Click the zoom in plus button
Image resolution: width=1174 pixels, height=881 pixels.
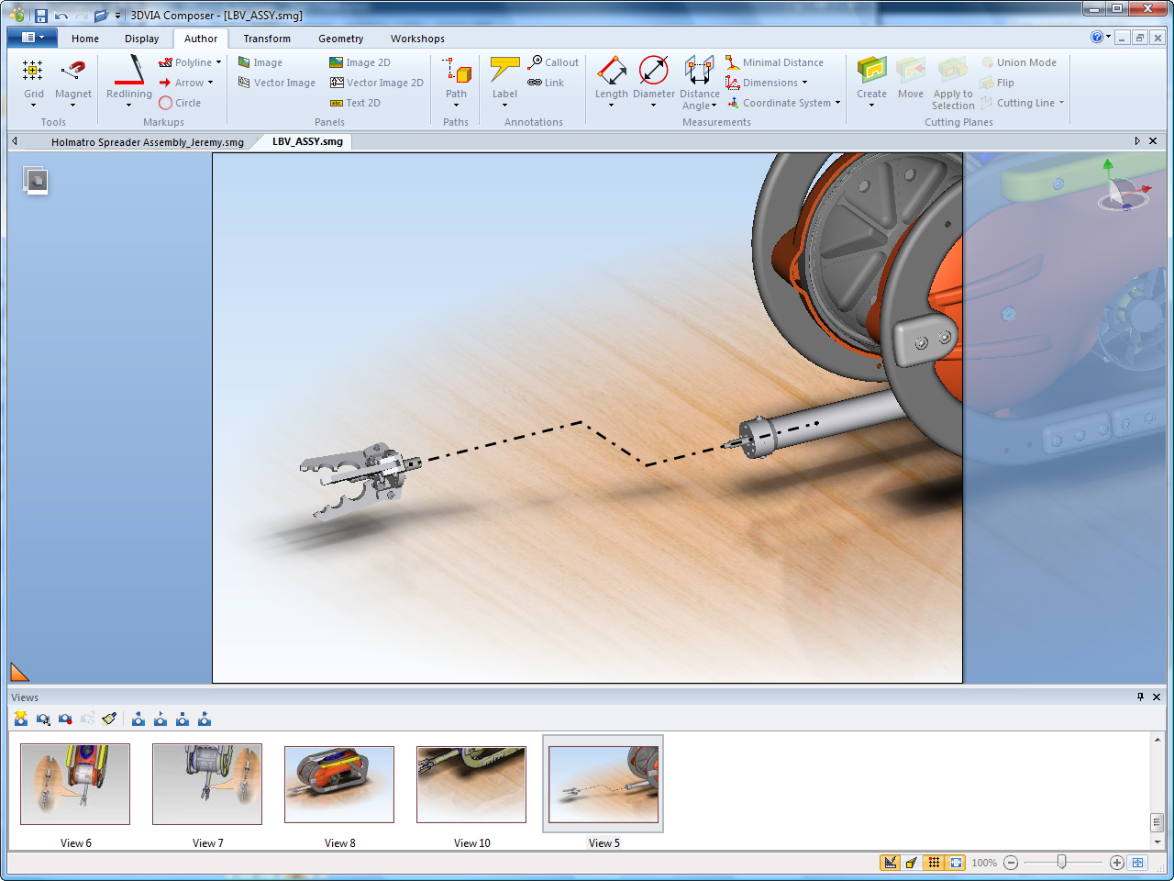click(x=1116, y=863)
